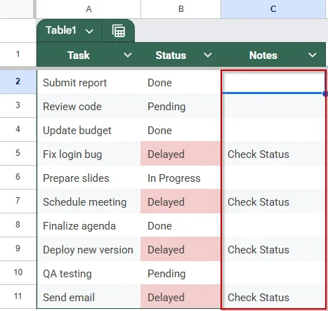
Task: Select column C header
Action: [273, 9]
